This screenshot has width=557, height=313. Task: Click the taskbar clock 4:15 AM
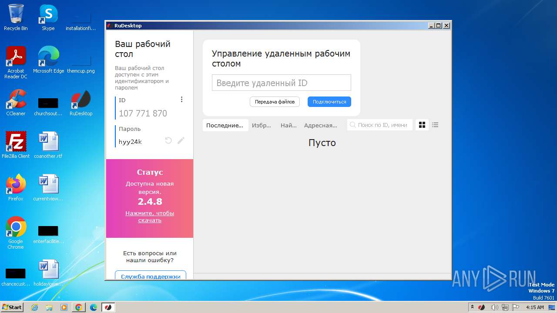pyautogui.click(x=535, y=307)
